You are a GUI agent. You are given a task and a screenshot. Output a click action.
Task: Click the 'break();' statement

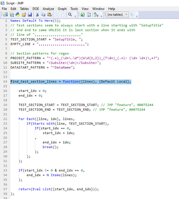click(51, 147)
